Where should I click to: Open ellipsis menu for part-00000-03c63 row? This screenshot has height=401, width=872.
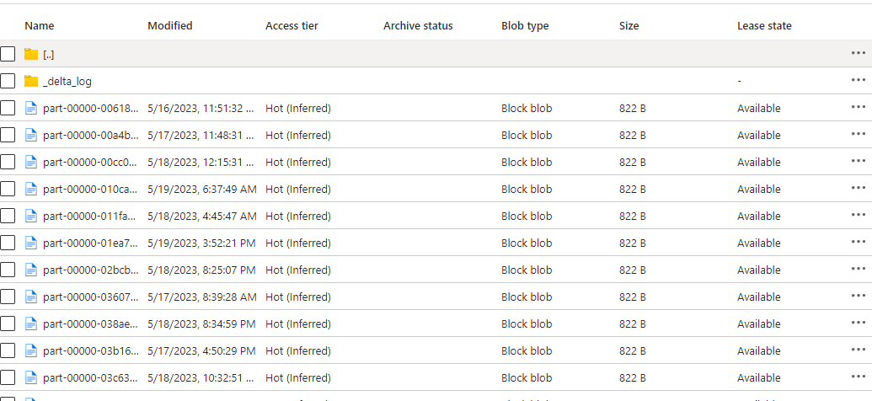tap(859, 377)
